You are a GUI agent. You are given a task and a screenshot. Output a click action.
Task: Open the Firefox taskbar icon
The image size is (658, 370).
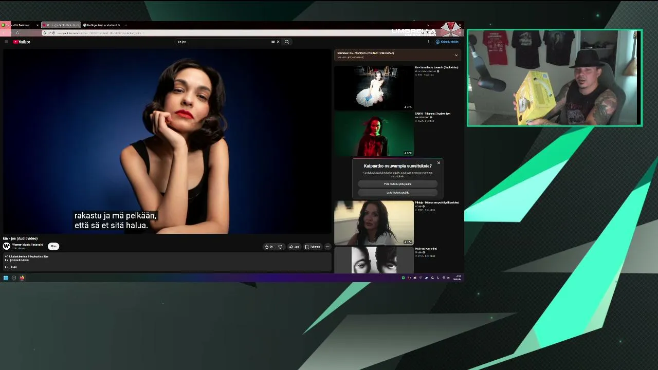point(22,278)
